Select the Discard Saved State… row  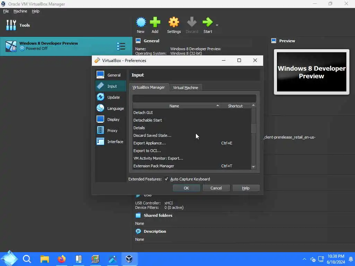pyautogui.click(x=192, y=135)
